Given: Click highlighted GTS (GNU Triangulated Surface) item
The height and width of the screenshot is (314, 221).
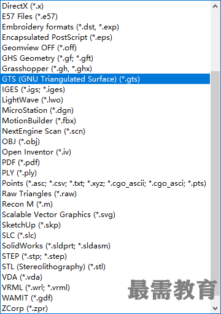Looking at the screenshot, I should click(x=105, y=79).
